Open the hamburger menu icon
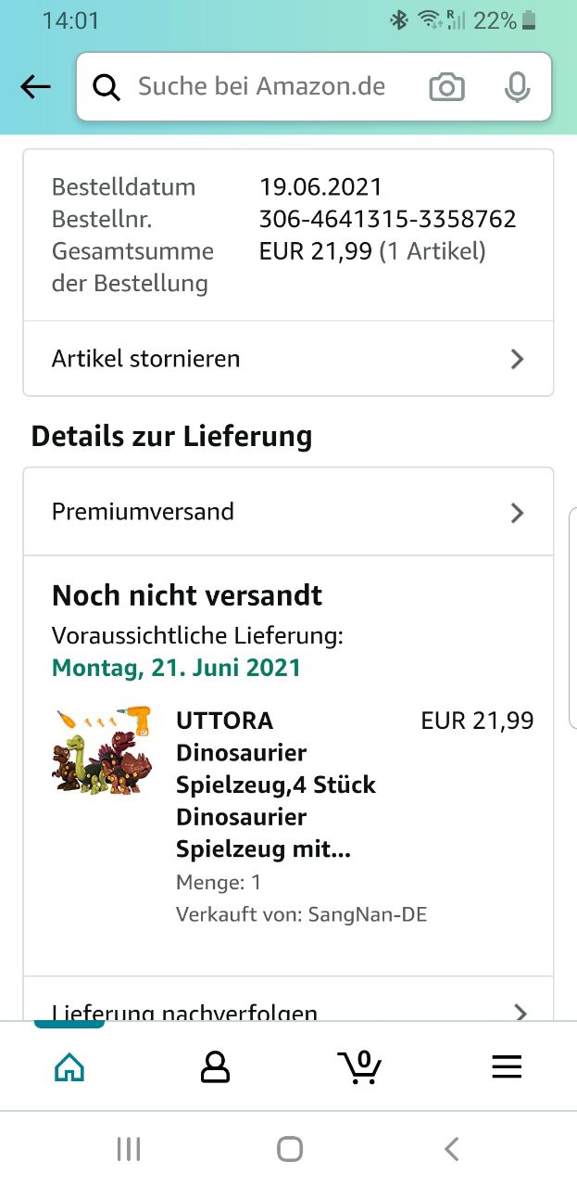Image resolution: width=577 pixels, height=1187 pixels. (507, 1067)
